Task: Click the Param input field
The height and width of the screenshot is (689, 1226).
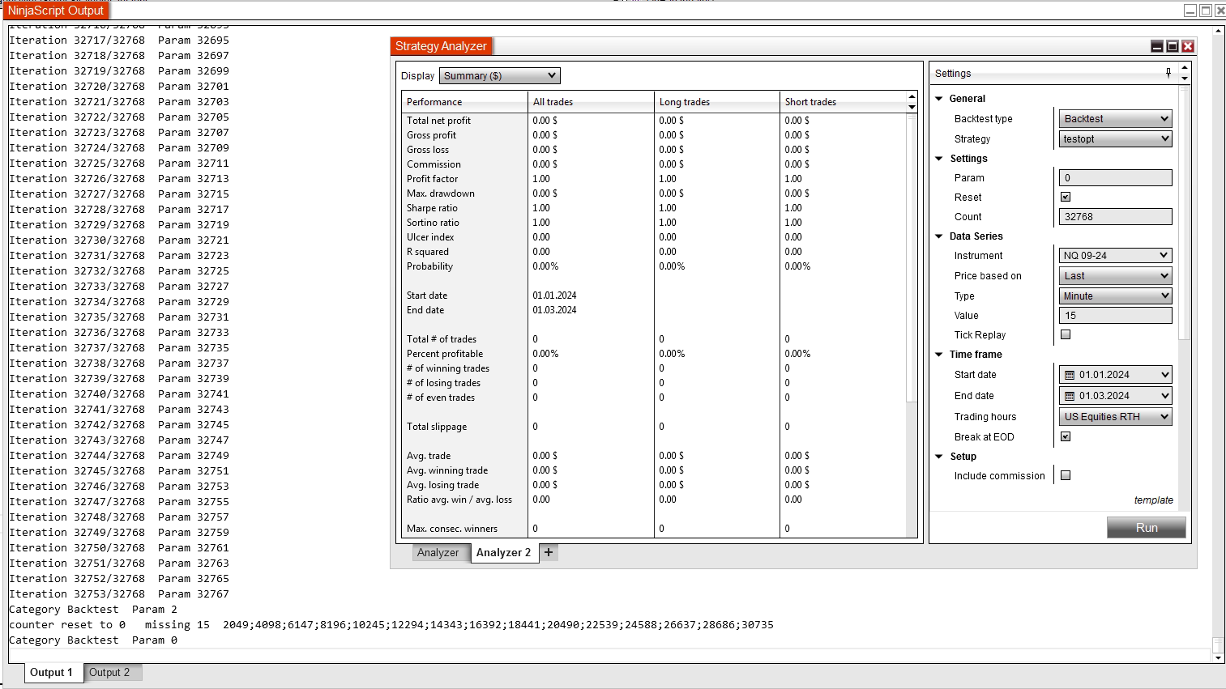Action: pyautogui.click(x=1116, y=178)
